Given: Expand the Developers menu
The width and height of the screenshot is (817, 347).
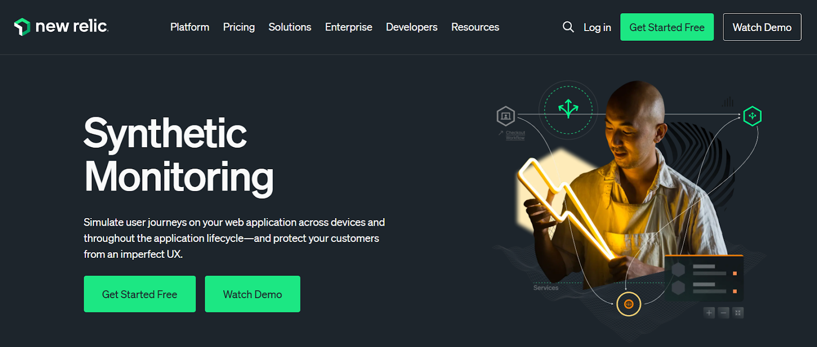Looking at the screenshot, I should [x=412, y=27].
